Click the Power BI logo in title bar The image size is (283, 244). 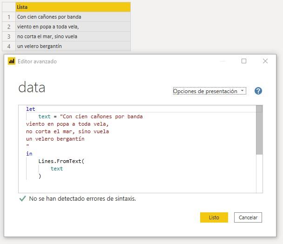12,61
